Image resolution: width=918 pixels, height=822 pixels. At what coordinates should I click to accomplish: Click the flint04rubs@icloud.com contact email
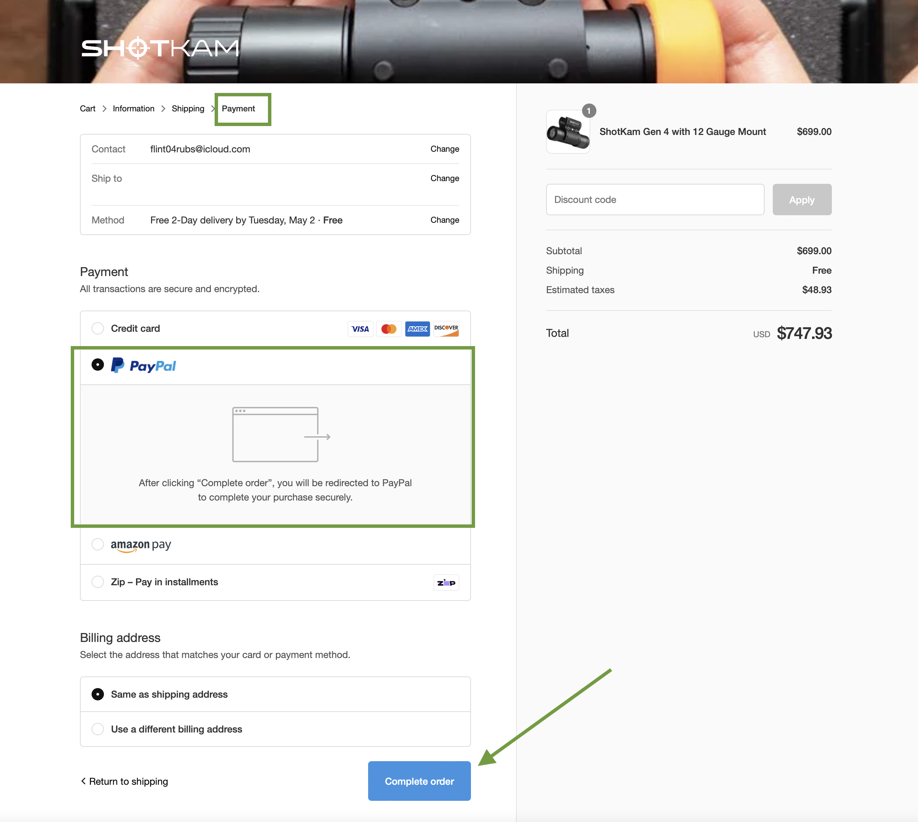pos(200,149)
